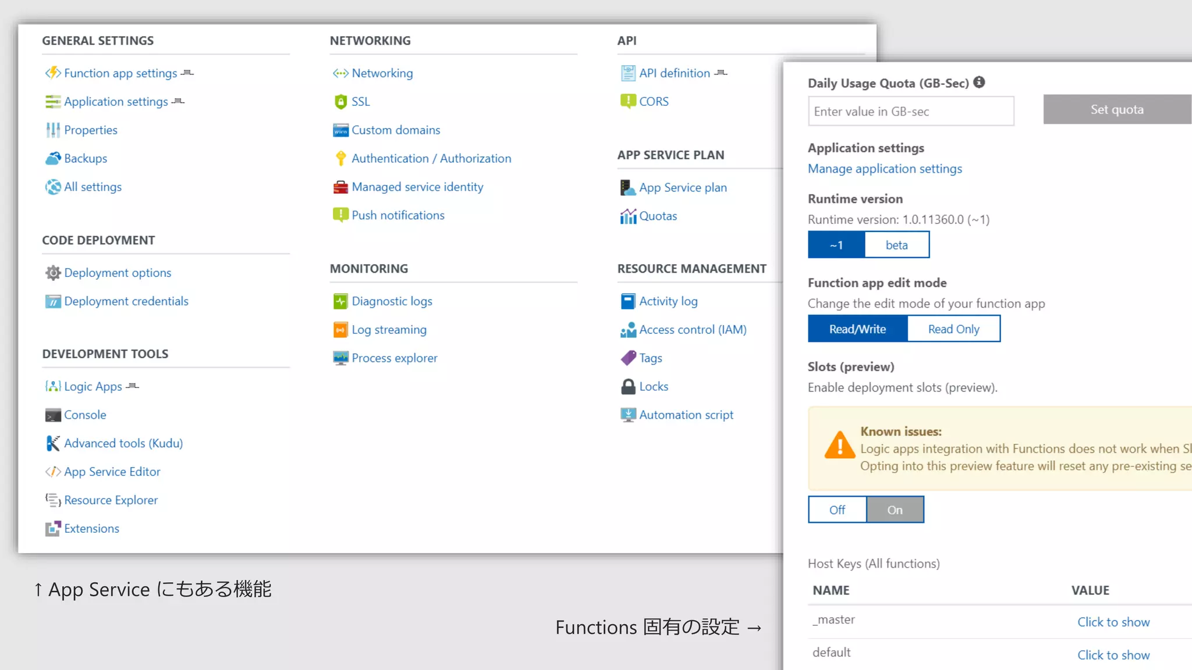Click the Locks padlock icon
1192x670 pixels.
click(628, 386)
